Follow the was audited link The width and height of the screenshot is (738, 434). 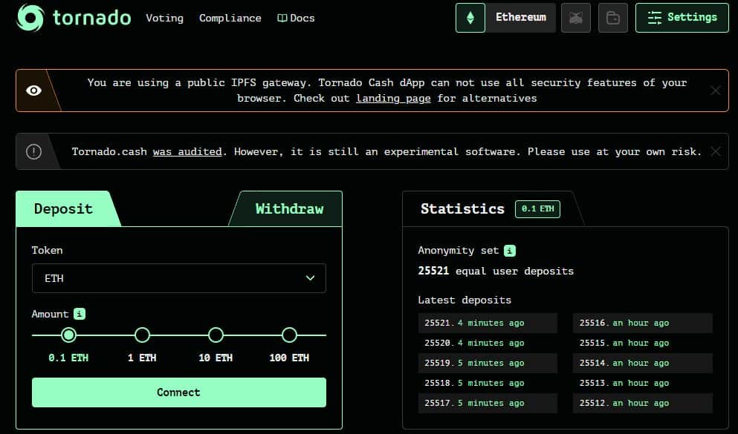coord(187,151)
